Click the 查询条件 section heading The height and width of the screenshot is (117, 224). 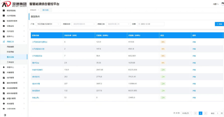click(35, 17)
